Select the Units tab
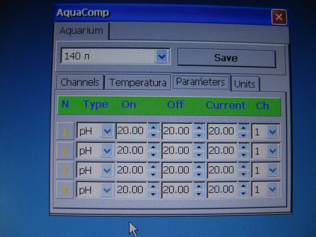The image size is (316, 237). tap(245, 84)
